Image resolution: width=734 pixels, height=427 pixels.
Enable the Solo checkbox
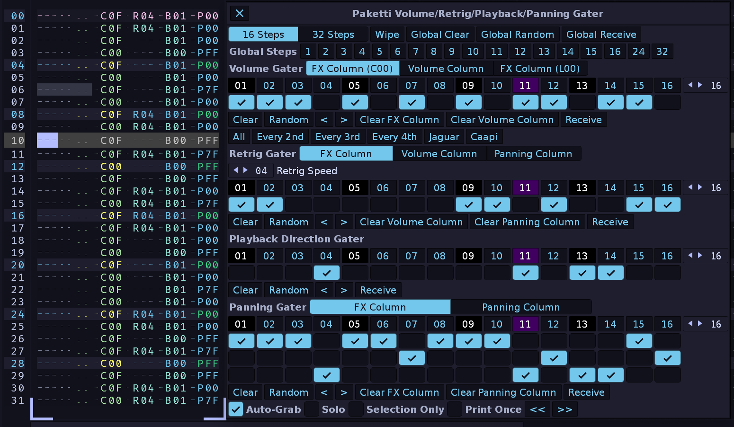pyautogui.click(x=312, y=409)
